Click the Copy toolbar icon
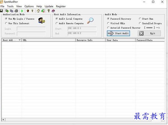The height and width of the screenshot is (125, 168). 11,11
